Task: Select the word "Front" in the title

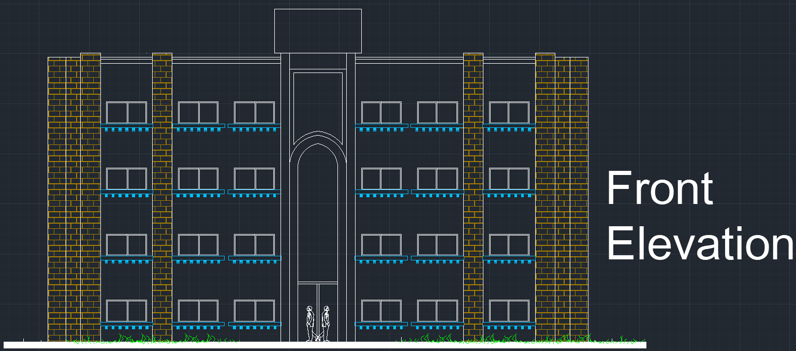Action: point(659,188)
